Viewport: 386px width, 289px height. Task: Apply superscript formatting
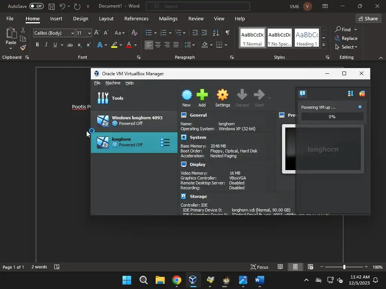coord(89,45)
